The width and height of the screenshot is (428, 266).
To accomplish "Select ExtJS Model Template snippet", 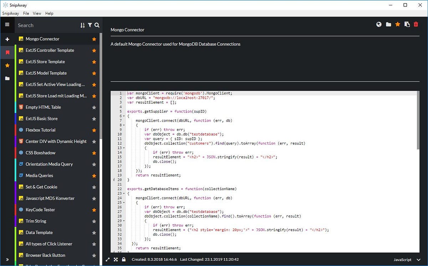I will coord(57,73).
